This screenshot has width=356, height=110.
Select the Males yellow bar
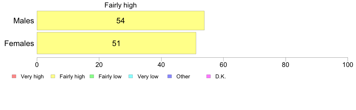pos(120,20)
